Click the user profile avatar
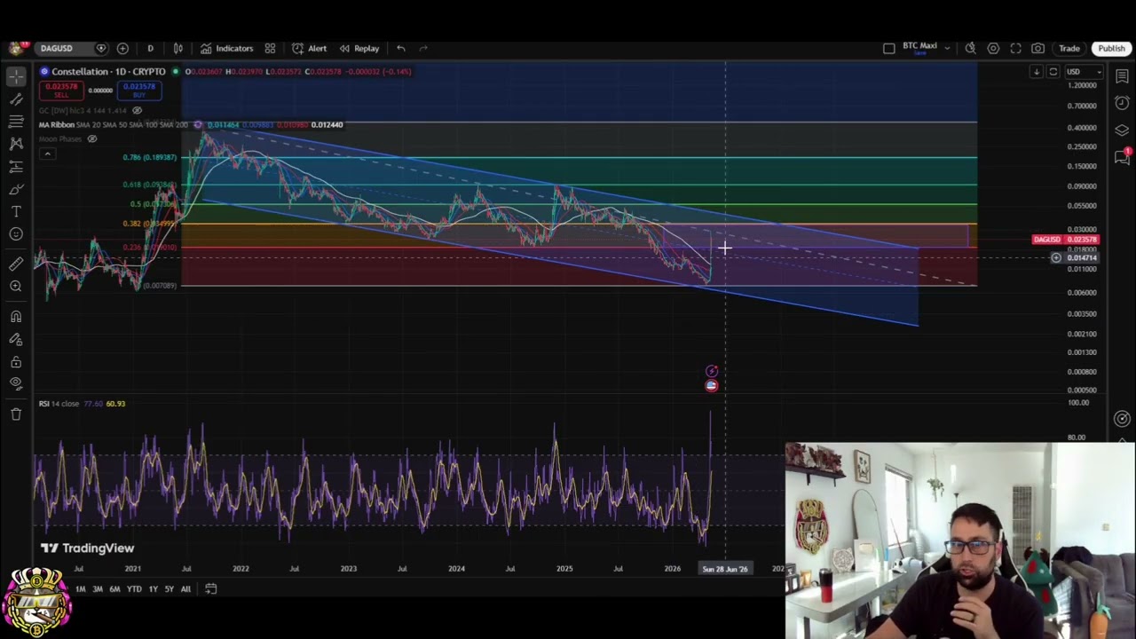Viewport: 1136px width, 639px height. coord(16,48)
